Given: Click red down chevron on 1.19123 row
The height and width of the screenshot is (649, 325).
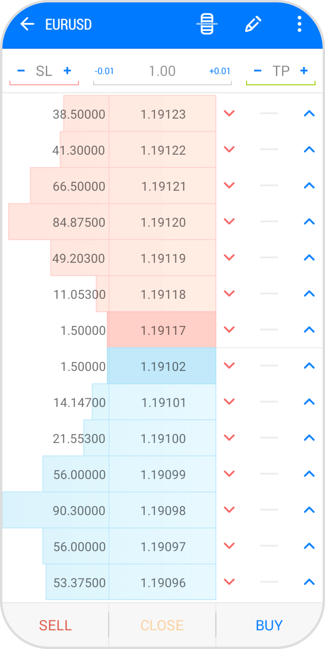Looking at the screenshot, I should 229,113.
